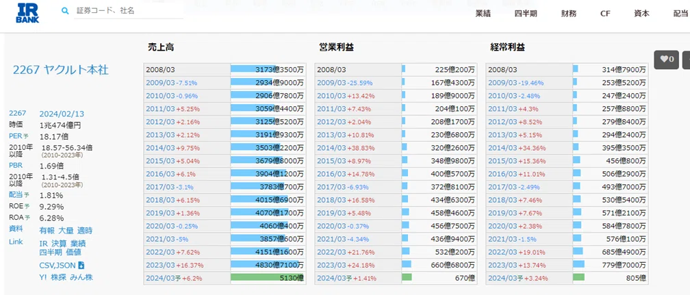This screenshot has height=295, width=690.
Task: Open the 財務 menu item
Action: 569,13
